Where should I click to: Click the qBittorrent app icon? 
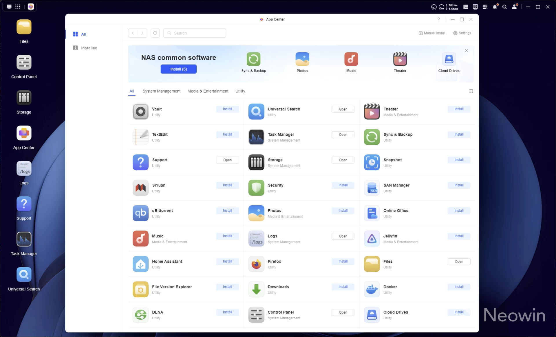(x=140, y=213)
